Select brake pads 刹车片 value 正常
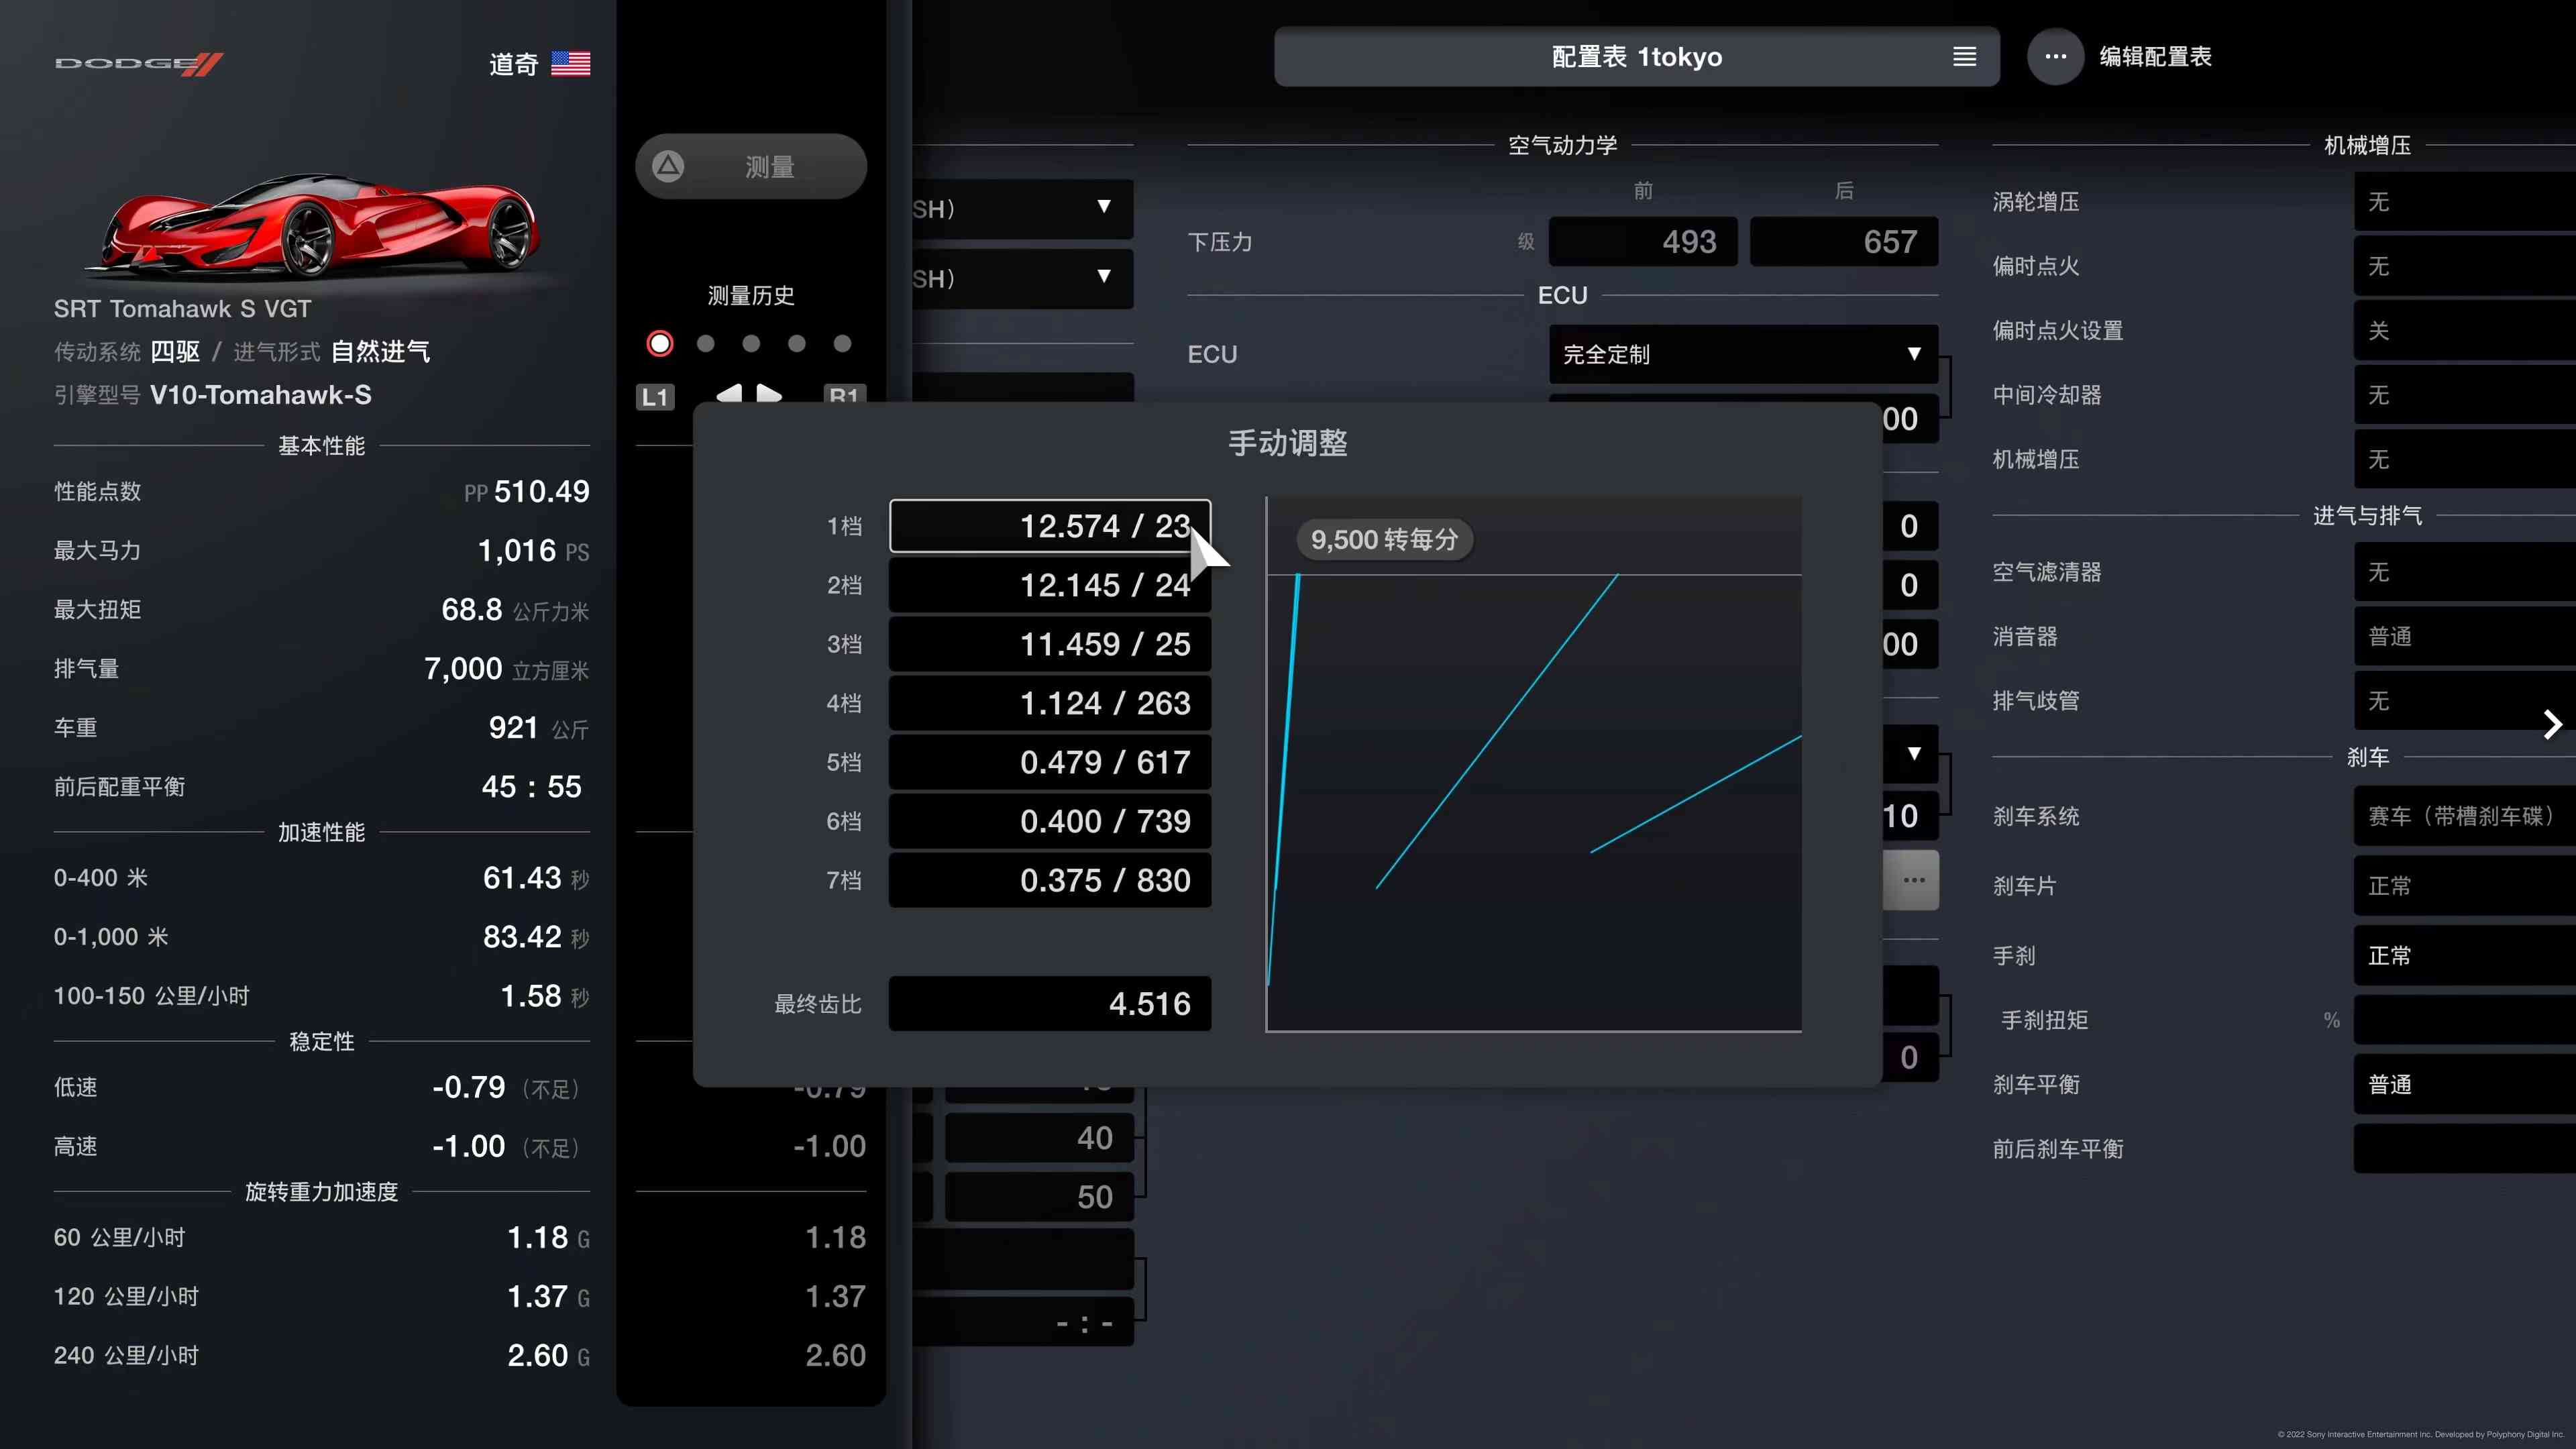Image resolution: width=2576 pixels, height=1449 pixels. pyautogui.click(x=2465, y=886)
